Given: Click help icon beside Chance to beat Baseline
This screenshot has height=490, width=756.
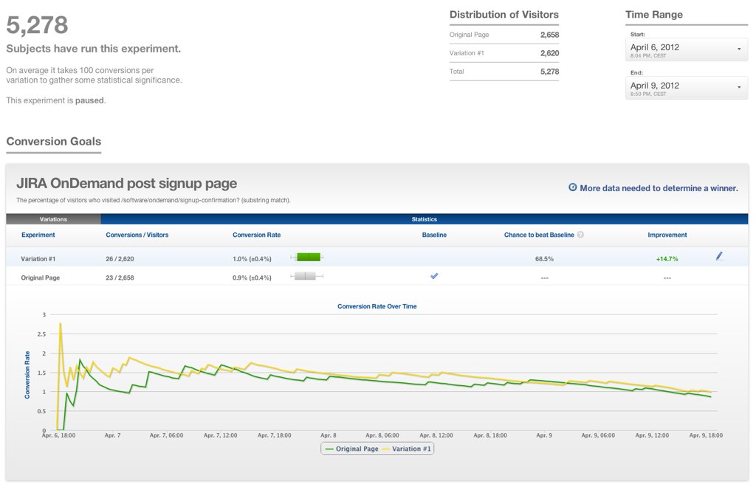Looking at the screenshot, I should (x=580, y=235).
